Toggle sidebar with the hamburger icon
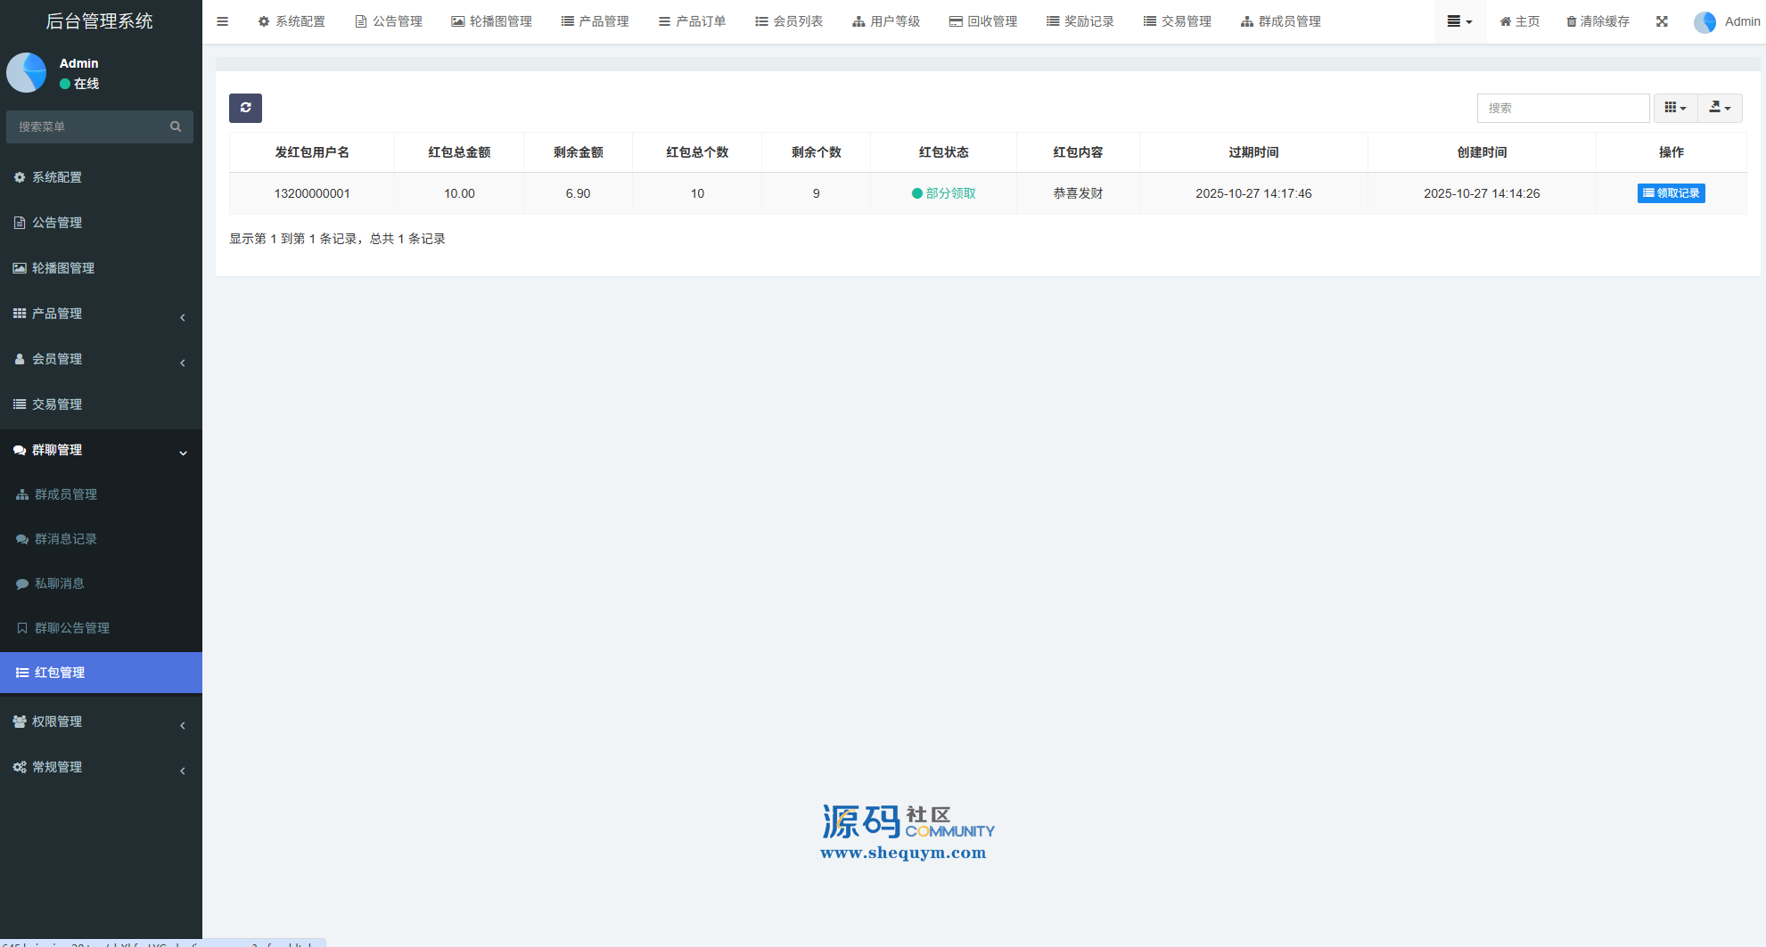The width and height of the screenshot is (1766, 947). coord(223,21)
